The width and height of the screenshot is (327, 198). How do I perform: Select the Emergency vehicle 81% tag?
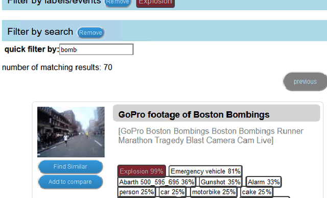205,171
